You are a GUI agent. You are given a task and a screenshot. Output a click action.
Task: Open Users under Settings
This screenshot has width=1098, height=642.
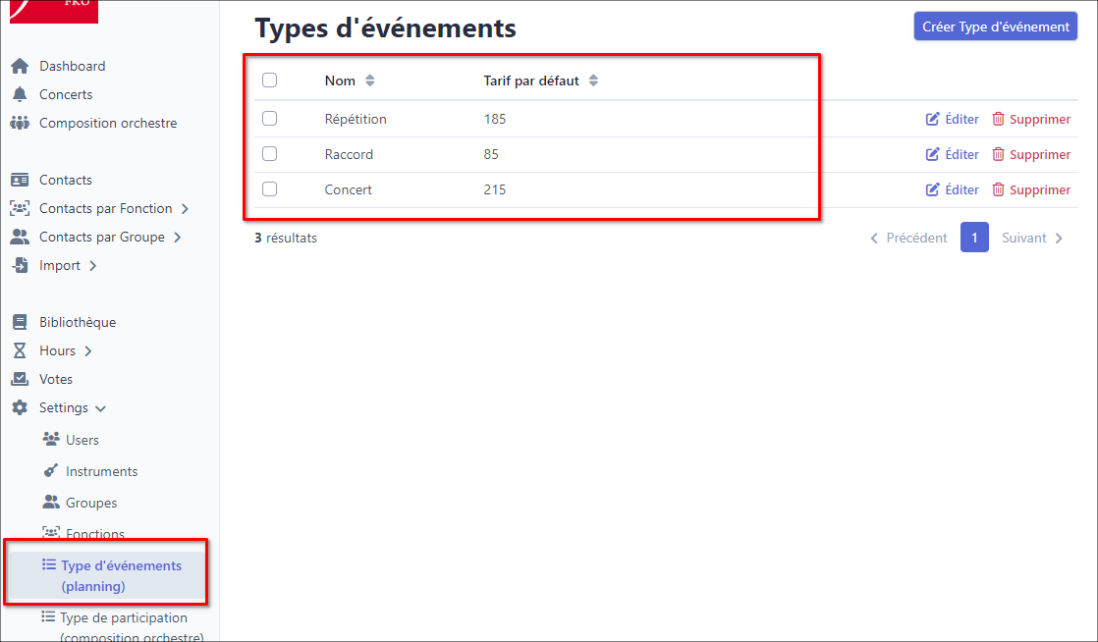pos(82,440)
